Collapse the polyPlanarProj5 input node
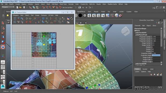 [141, 35]
